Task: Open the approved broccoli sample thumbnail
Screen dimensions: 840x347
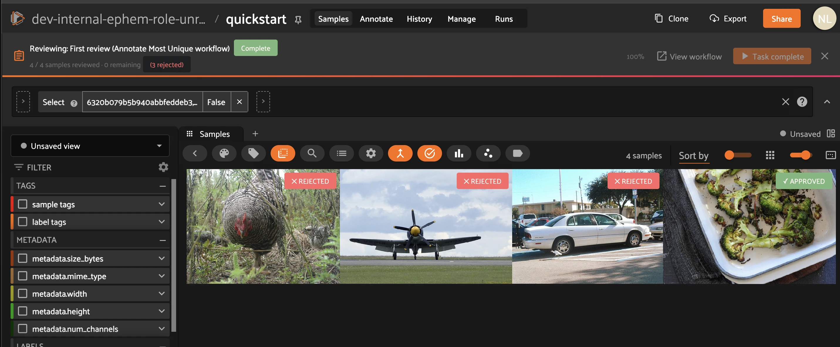Action: [x=749, y=226]
